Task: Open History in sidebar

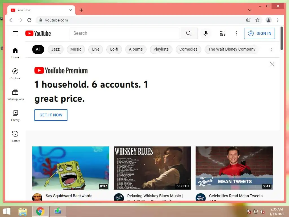Action: click(15, 136)
